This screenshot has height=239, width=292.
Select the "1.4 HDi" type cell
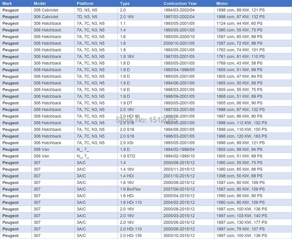140,176
